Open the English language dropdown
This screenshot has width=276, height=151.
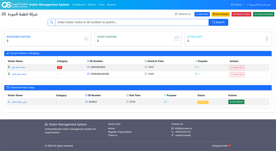pos(237,5)
